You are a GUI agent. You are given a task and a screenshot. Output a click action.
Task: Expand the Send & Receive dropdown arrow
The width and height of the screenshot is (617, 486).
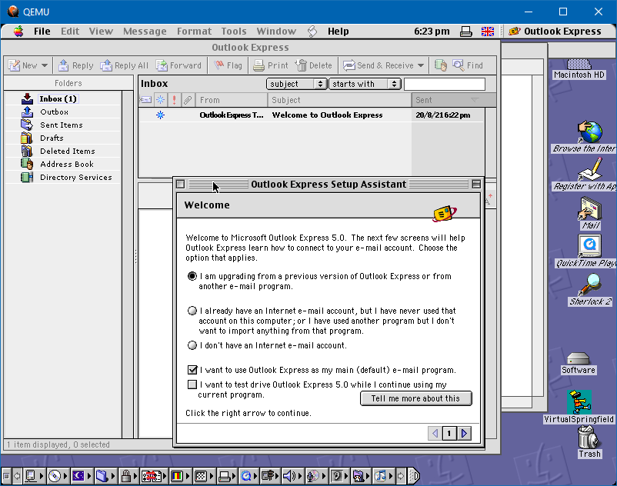[x=421, y=65]
